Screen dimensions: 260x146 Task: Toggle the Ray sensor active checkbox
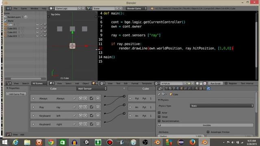(91, 107)
